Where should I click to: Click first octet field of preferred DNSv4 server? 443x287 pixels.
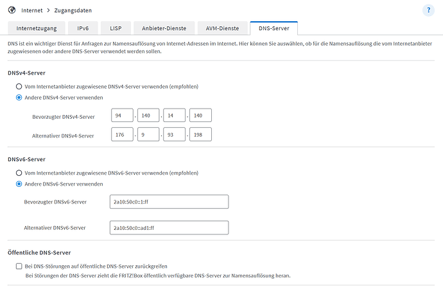pos(121,116)
